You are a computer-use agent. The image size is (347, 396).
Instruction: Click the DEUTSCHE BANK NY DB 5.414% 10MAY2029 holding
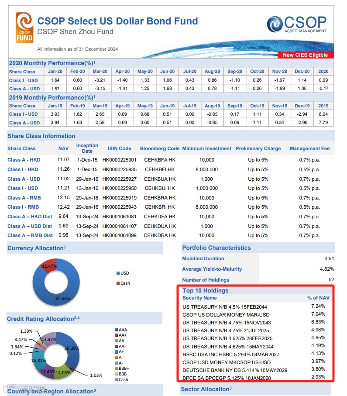click(x=235, y=371)
